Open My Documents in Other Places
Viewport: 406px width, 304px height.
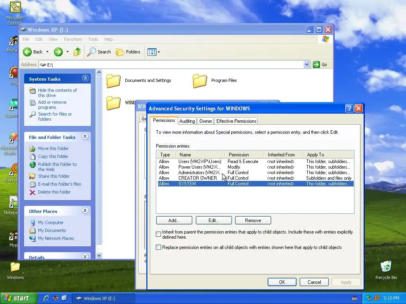point(52,230)
